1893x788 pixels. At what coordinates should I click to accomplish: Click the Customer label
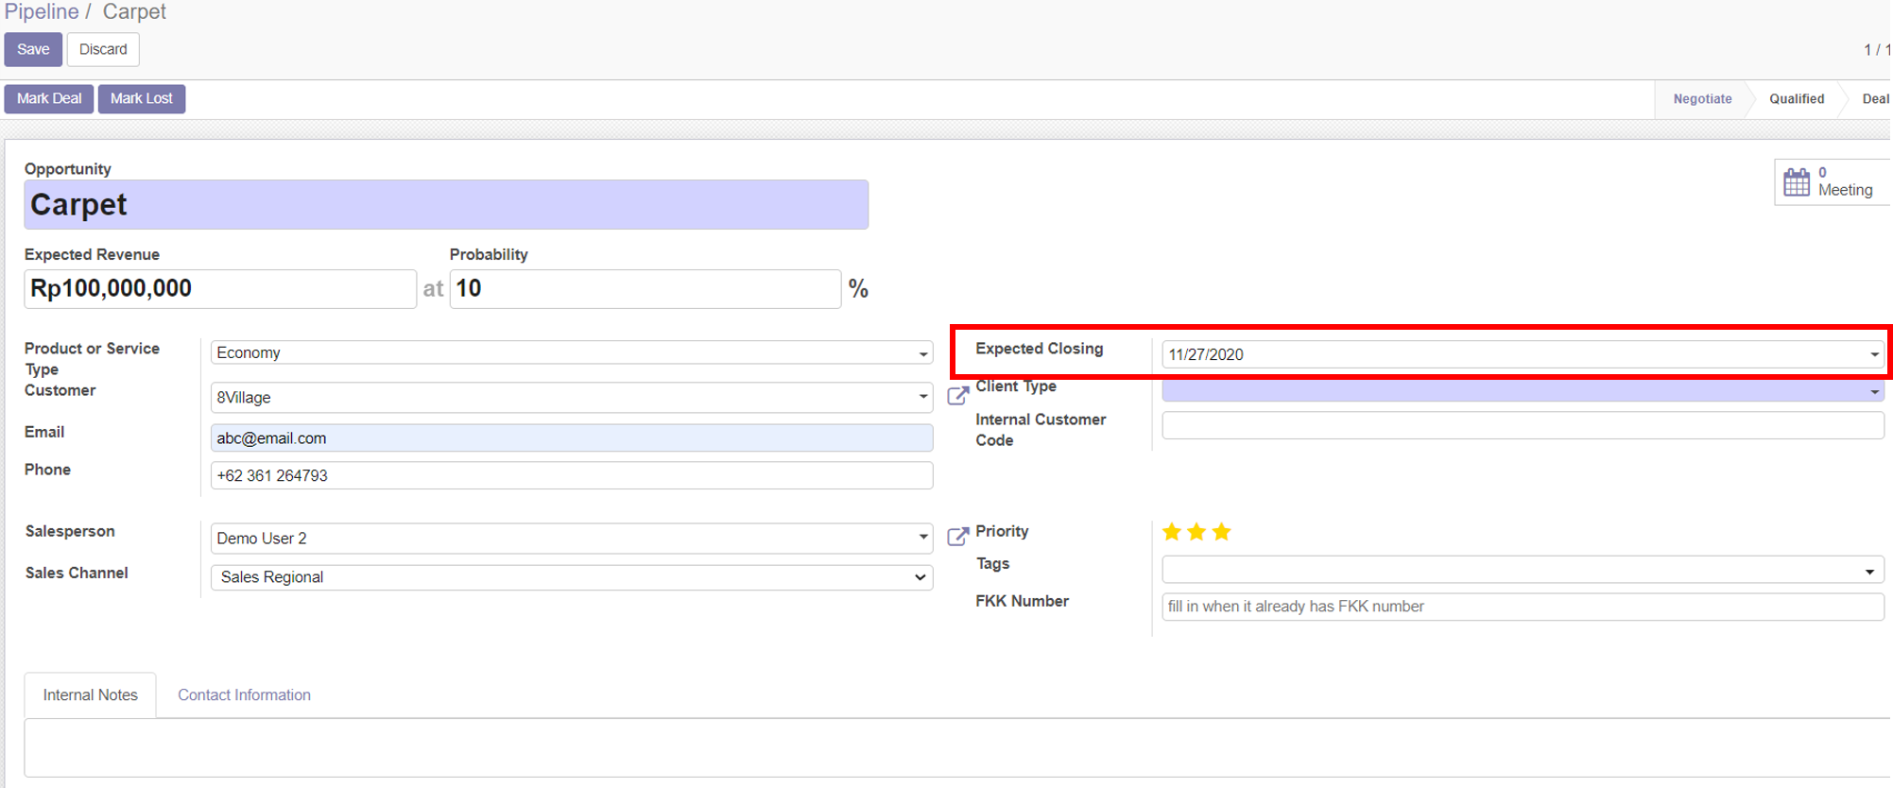60,390
